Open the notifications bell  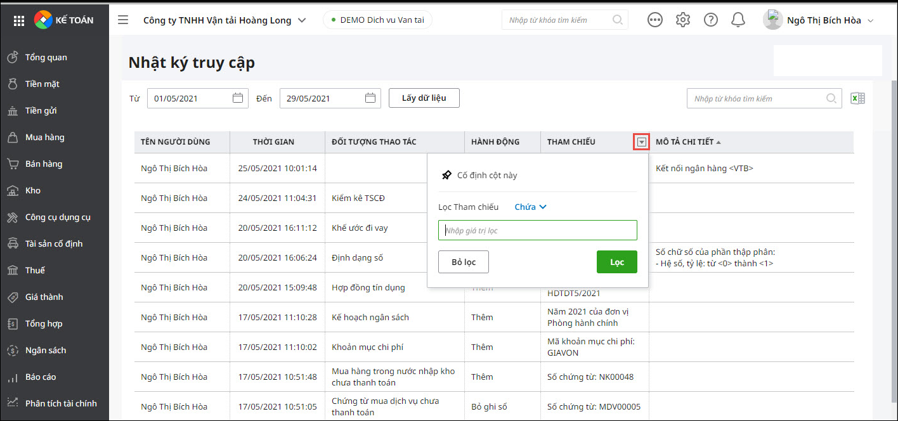pos(738,20)
